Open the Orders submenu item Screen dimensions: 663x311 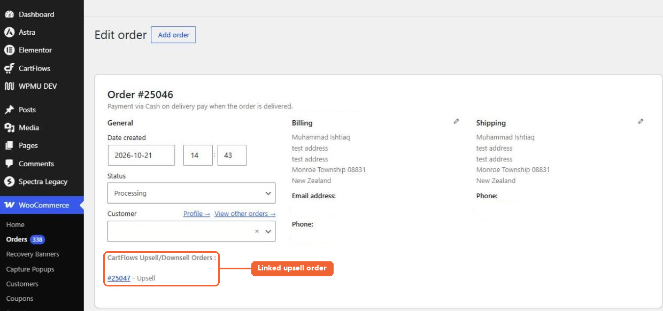point(17,239)
